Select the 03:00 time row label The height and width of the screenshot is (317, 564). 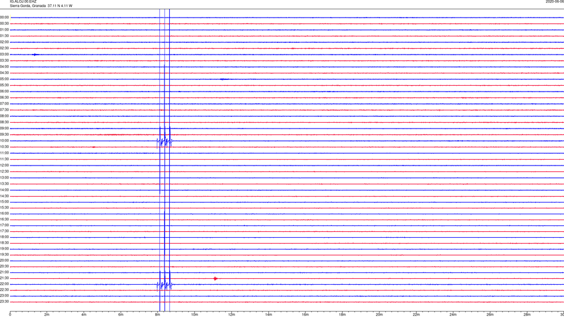pos(4,54)
